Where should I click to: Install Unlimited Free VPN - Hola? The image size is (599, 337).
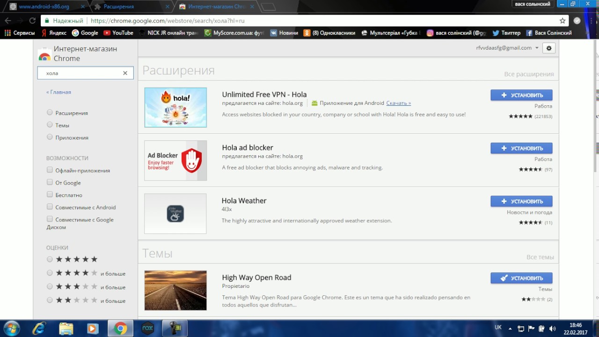pyautogui.click(x=521, y=95)
